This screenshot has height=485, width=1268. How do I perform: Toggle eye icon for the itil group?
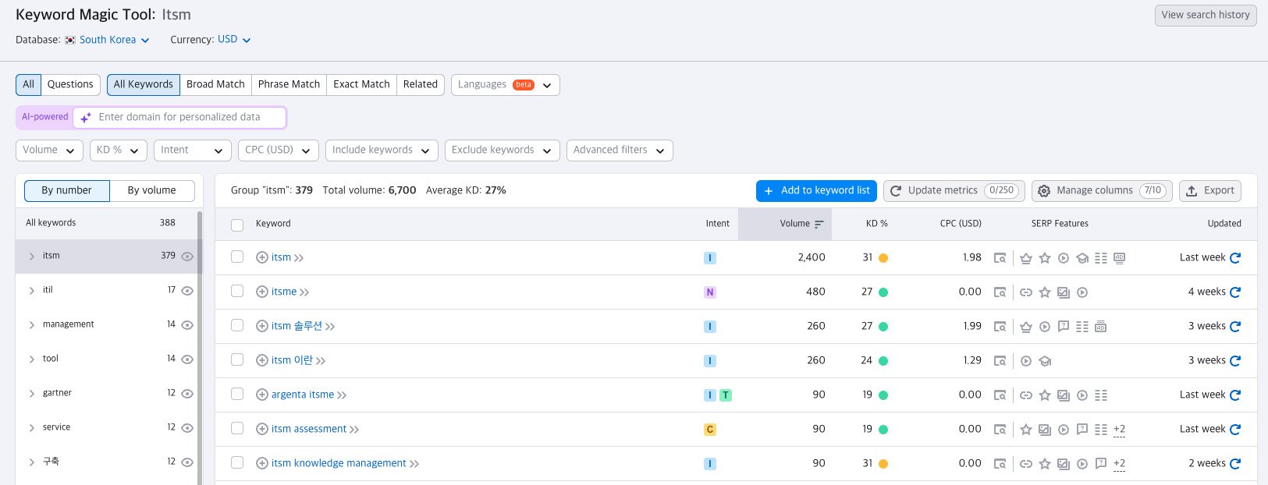coord(187,291)
